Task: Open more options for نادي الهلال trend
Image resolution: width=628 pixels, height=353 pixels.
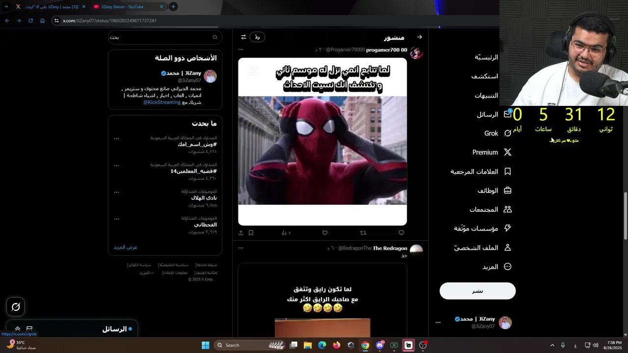Action: pos(116,192)
